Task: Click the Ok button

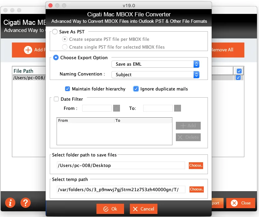Action: (110, 209)
